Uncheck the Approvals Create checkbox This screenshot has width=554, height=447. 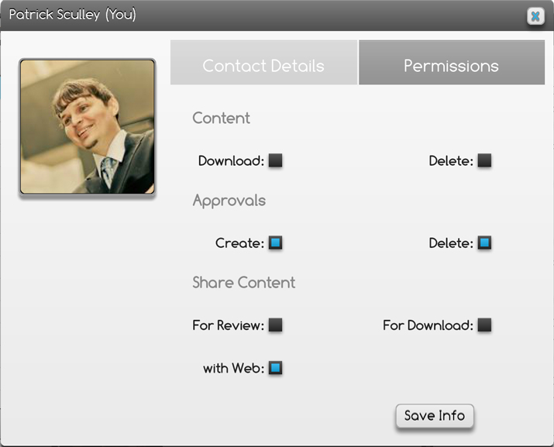[275, 242]
